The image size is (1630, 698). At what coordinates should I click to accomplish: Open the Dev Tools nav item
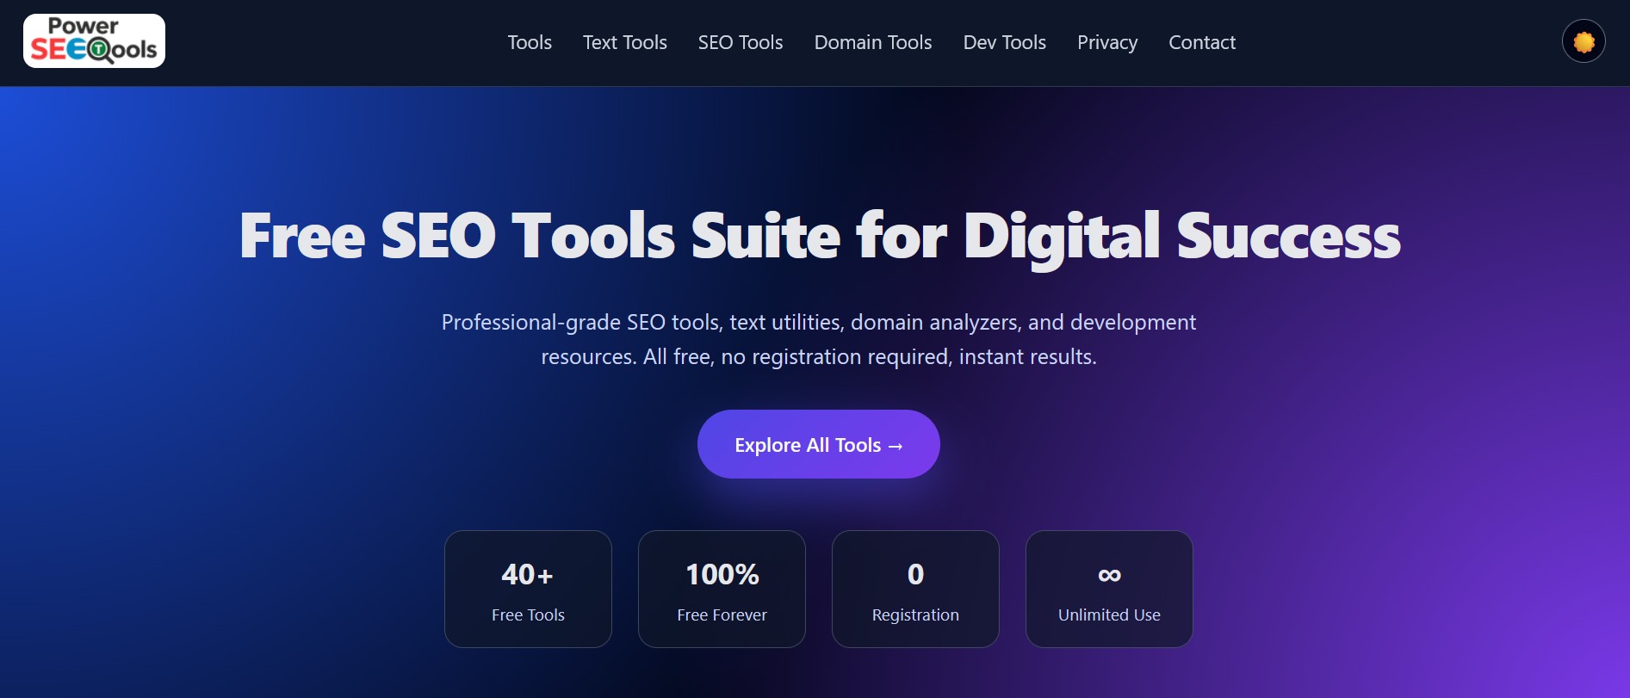pyautogui.click(x=1004, y=42)
